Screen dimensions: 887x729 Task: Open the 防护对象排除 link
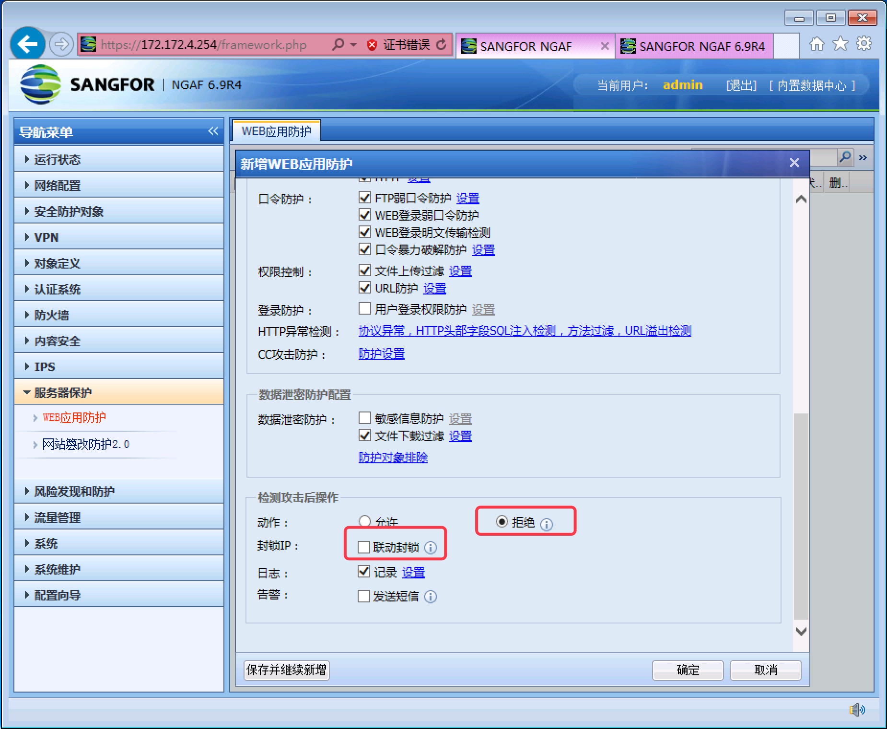pyautogui.click(x=393, y=457)
